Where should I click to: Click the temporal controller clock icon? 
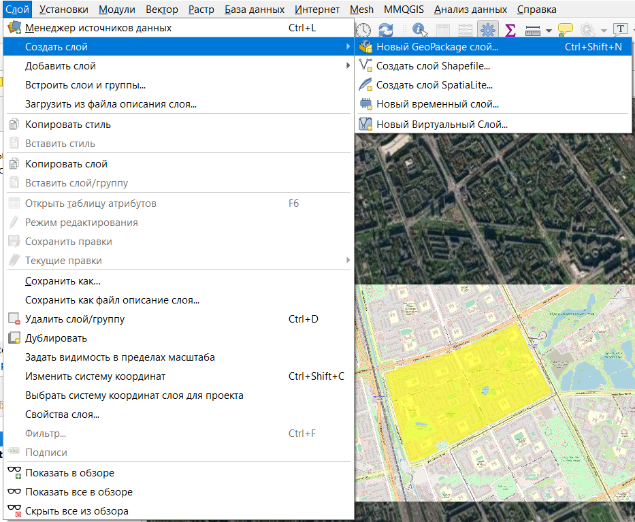[x=364, y=30]
